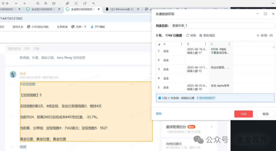
Task: Click the PPT模板 bookmark icon
Action: (92, 27)
